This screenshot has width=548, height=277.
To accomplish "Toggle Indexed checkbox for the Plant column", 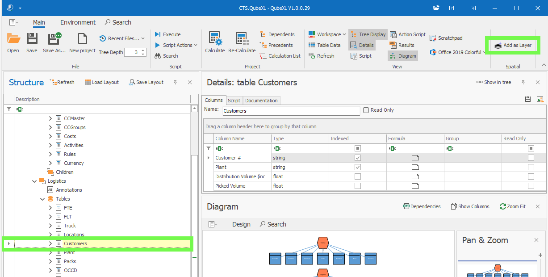I will tap(358, 167).
